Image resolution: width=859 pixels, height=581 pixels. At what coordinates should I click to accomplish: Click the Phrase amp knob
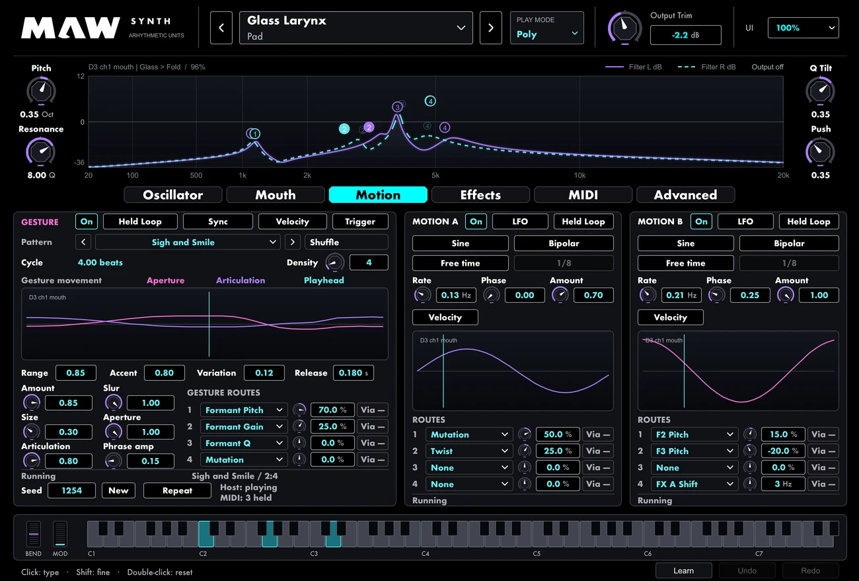pos(113,461)
